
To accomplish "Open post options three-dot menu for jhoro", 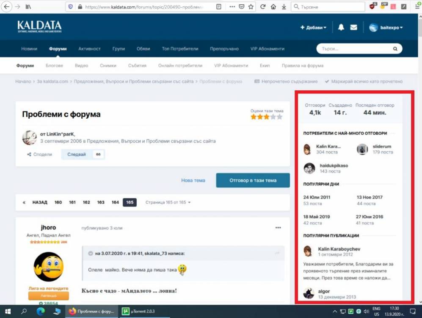I will pos(278,228).
